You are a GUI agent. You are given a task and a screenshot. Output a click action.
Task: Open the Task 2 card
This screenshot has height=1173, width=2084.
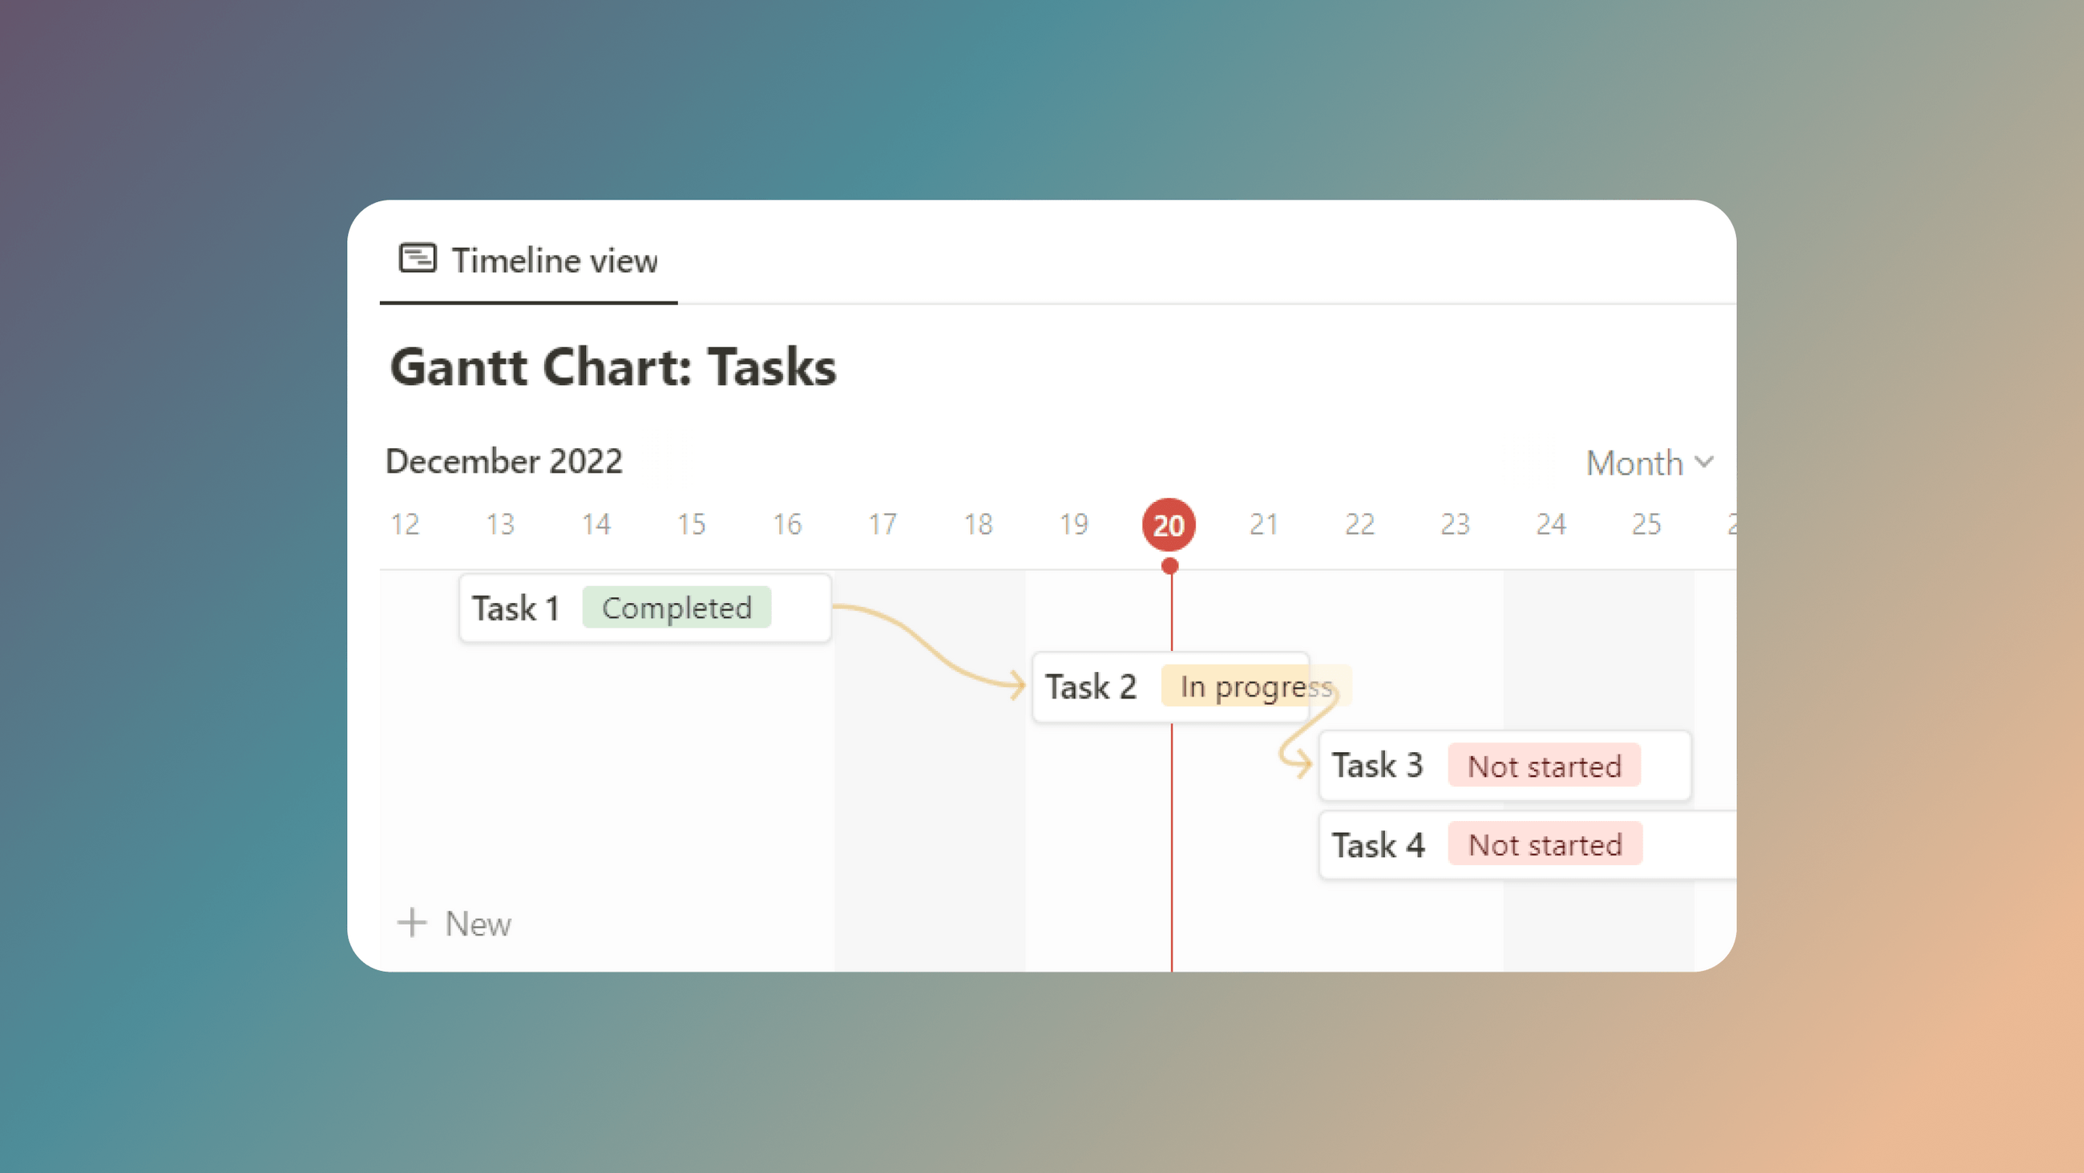coord(1092,686)
